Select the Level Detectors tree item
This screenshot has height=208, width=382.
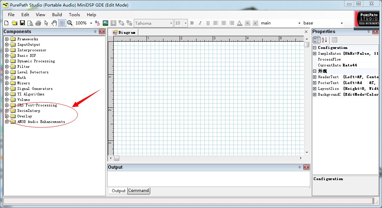(33, 72)
